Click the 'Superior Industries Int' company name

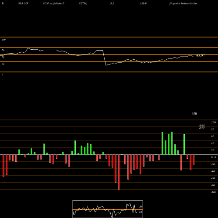[x=183, y=3]
